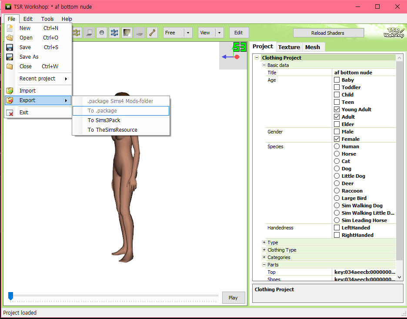This screenshot has width=407, height=319.
Task: Click the bone skeleton toolbar icon
Action: point(152,33)
